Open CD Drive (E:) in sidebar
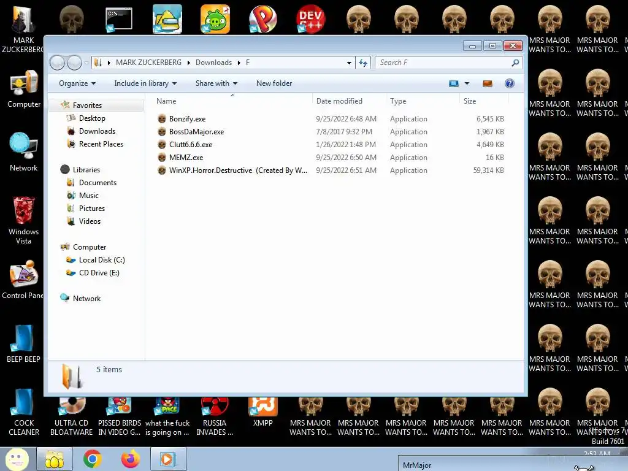 click(99, 273)
